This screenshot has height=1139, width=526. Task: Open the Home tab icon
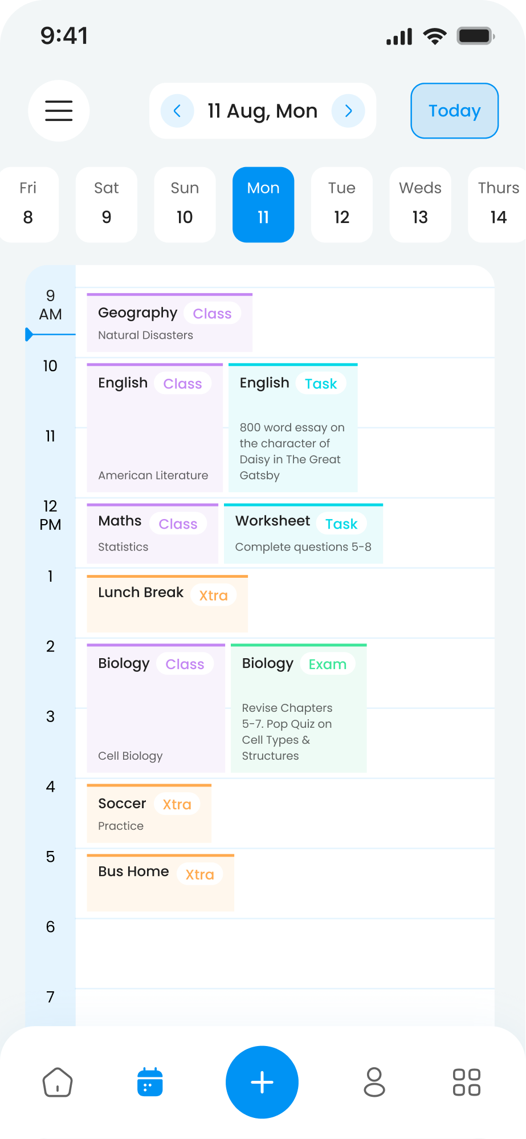point(58,1082)
